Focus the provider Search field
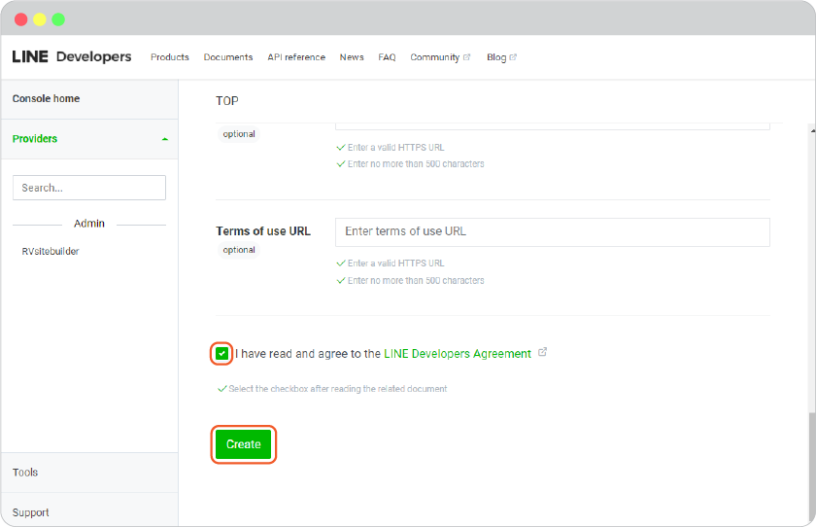This screenshot has height=527, width=816. pos(89,188)
